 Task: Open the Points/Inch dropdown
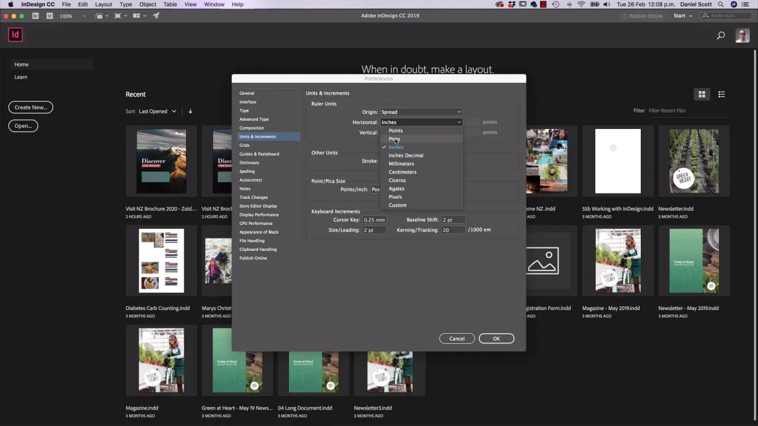pos(375,189)
